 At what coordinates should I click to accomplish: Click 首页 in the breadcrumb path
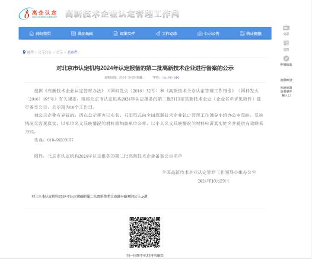(30, 52)
